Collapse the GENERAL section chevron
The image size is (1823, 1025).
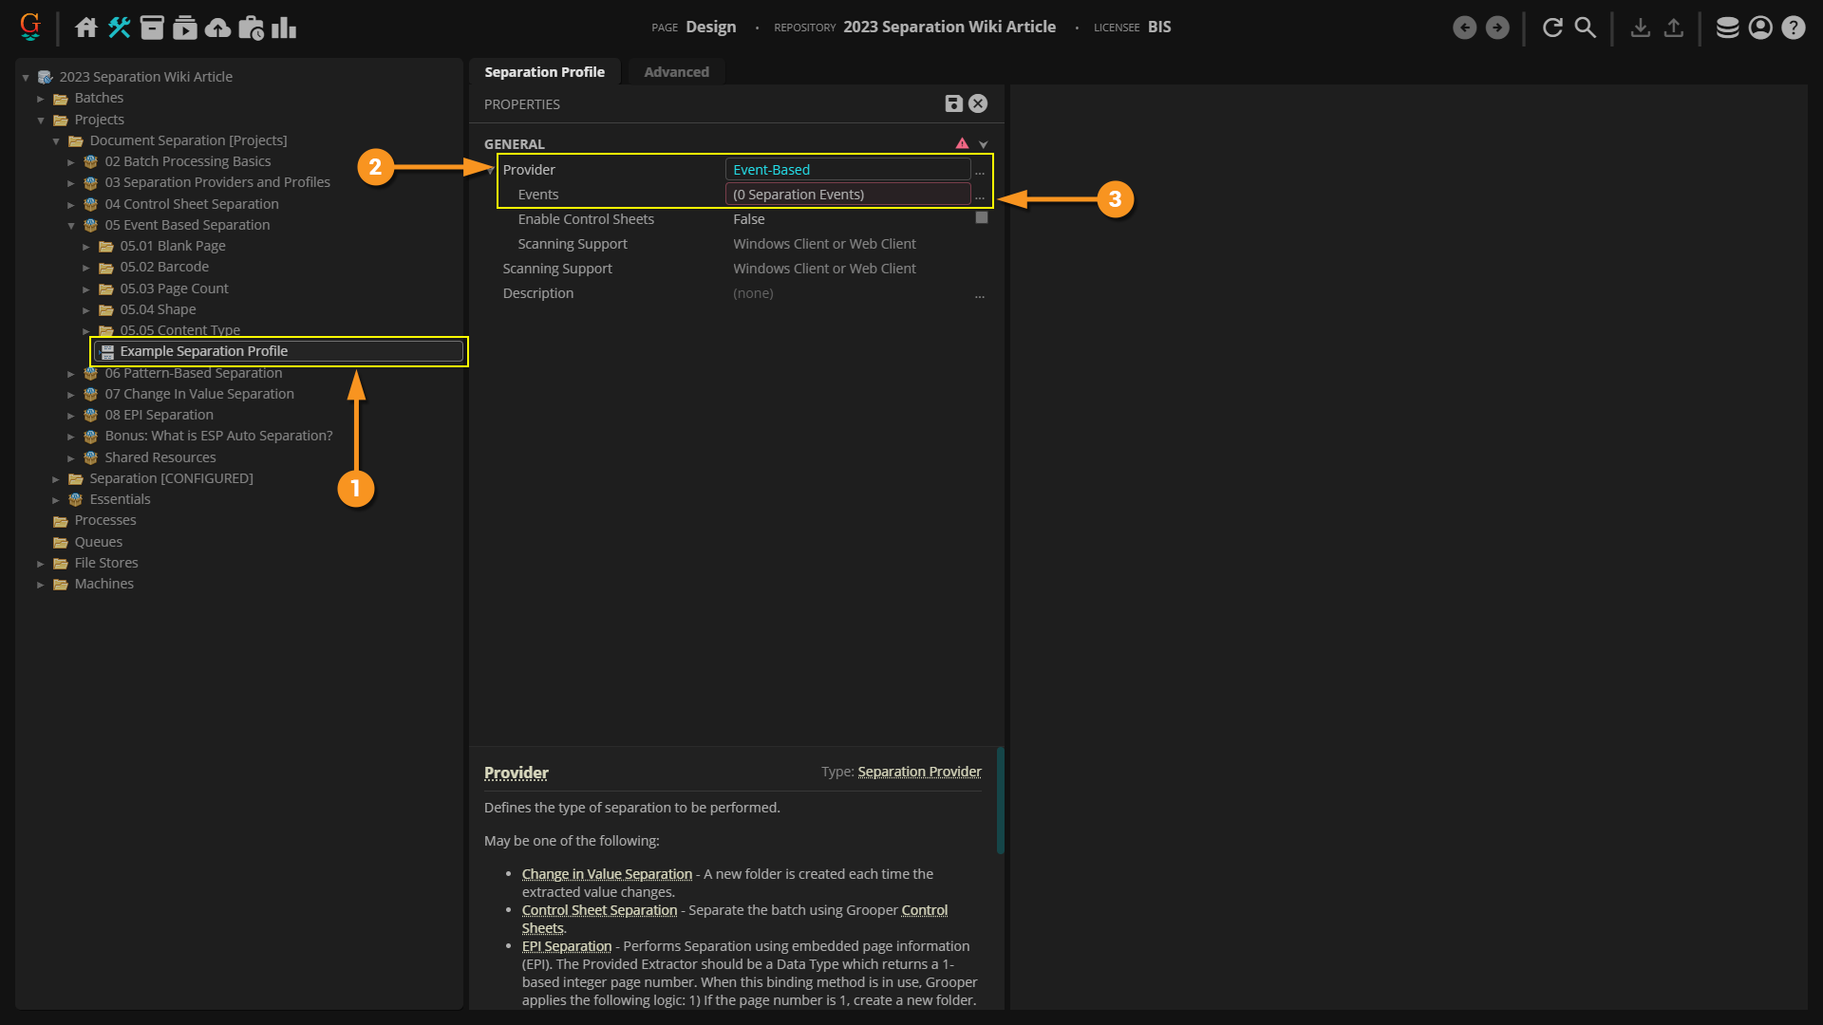pyautogui.click(x=984, y=144)
